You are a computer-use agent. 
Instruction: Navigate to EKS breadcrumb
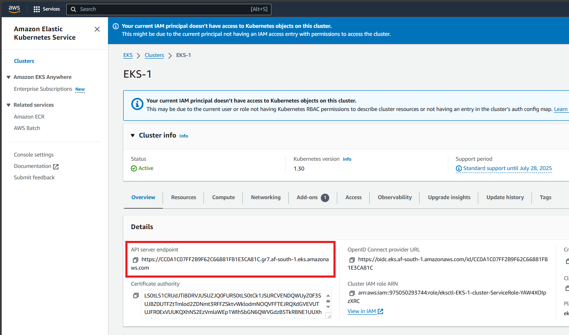[x=128, y=55]
